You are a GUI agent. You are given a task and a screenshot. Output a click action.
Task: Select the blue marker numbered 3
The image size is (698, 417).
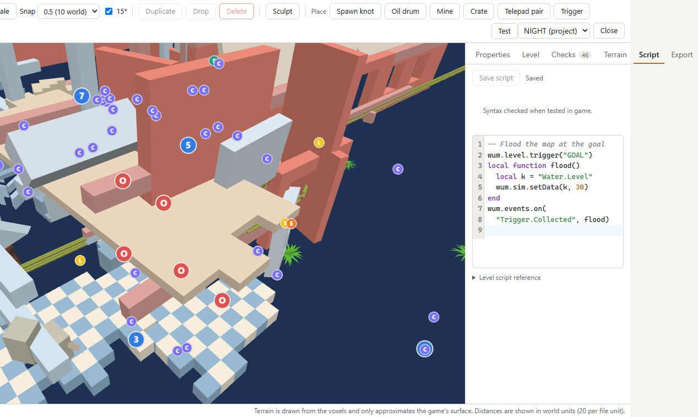(136, 339)
